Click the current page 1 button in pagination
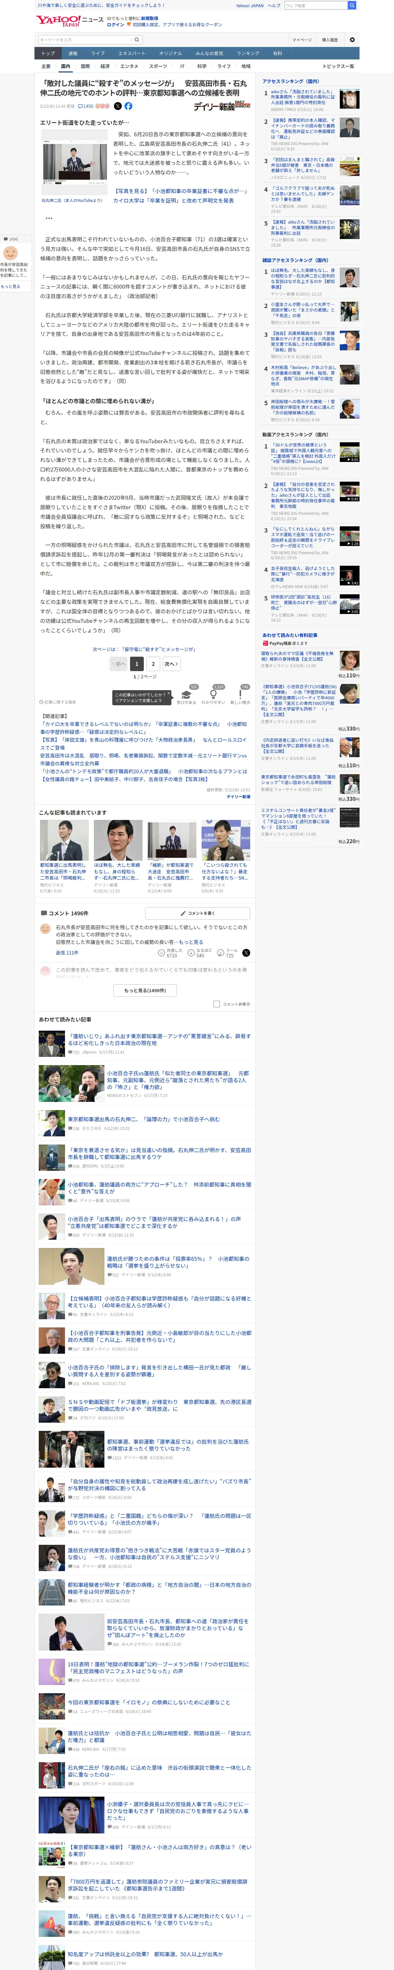The width and height of the screenshot is (394, 1970). (x=136, y=664)
